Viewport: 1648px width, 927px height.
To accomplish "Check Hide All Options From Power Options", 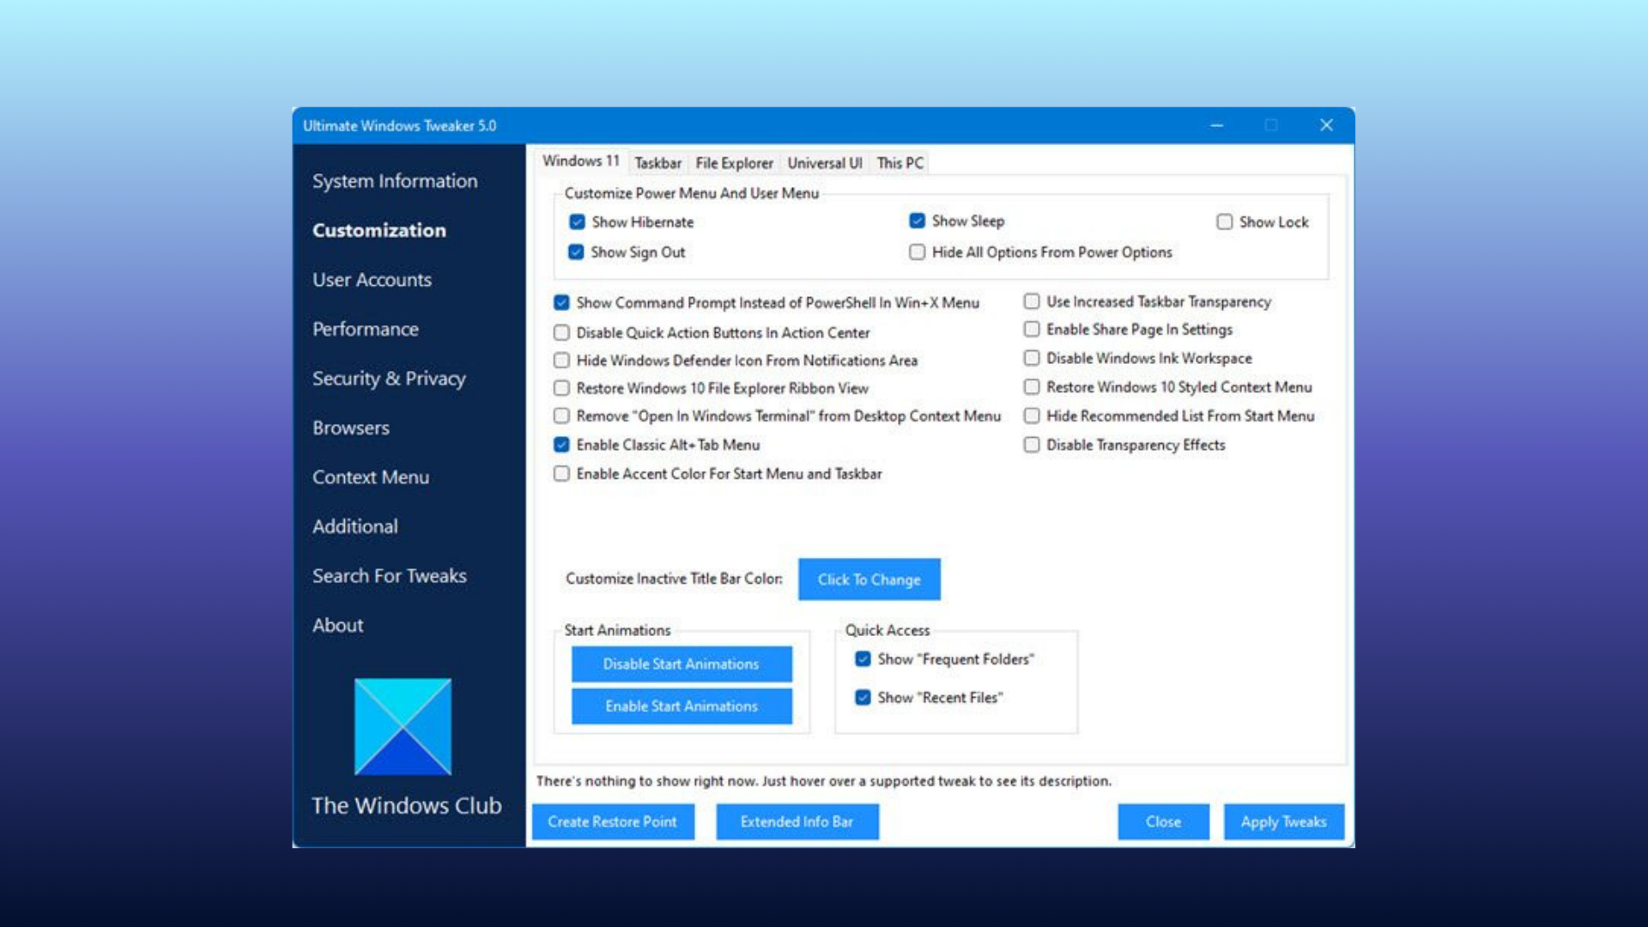I will pos(917,252).
